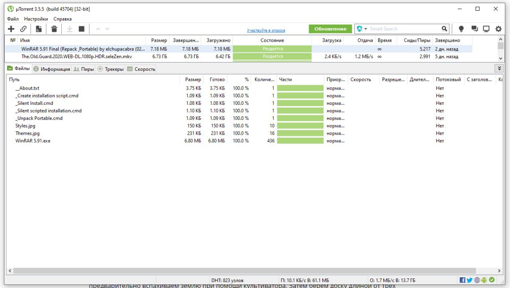Screen dimensions: 510x288
Task: Select the WinRAR 5.91.exe file
Action: click(x=33, y=141)
